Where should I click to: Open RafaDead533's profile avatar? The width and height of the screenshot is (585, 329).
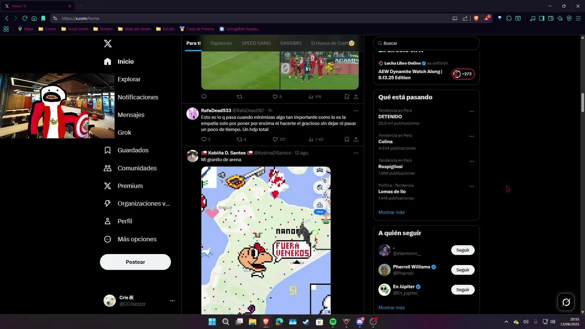point(192,114)
